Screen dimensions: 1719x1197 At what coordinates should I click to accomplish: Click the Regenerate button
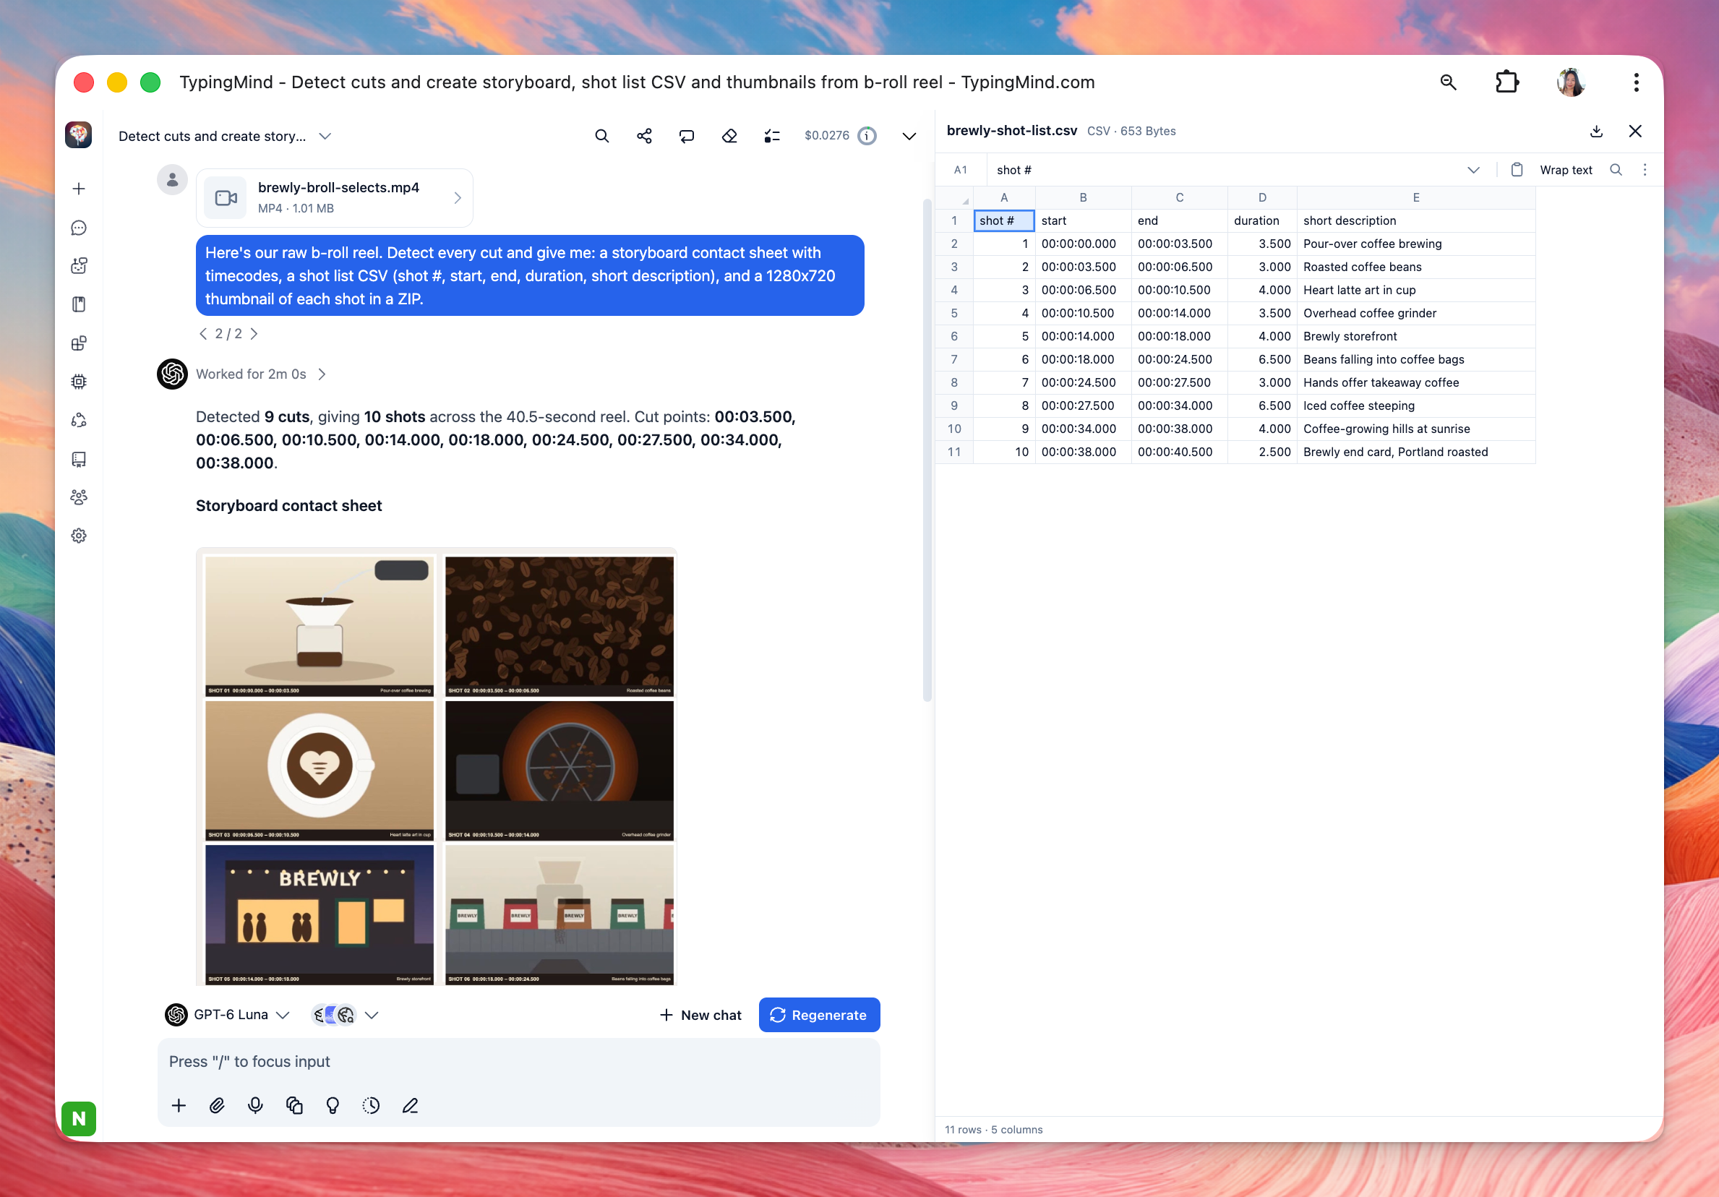[819, 1014]
